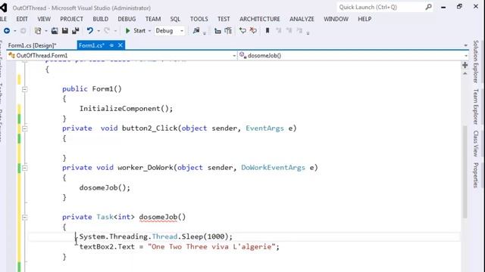The height and width of the screenshot is (272, 485).
Task: Collapse the dosomeJob method outline
Action: (25, 218)
